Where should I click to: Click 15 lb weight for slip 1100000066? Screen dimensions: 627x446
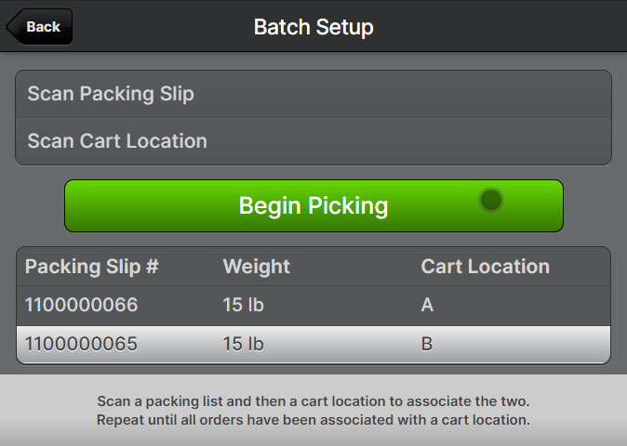(x=244, y=306)
